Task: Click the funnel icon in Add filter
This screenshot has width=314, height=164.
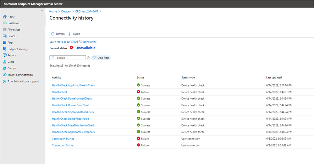Action: pos(95,58)
